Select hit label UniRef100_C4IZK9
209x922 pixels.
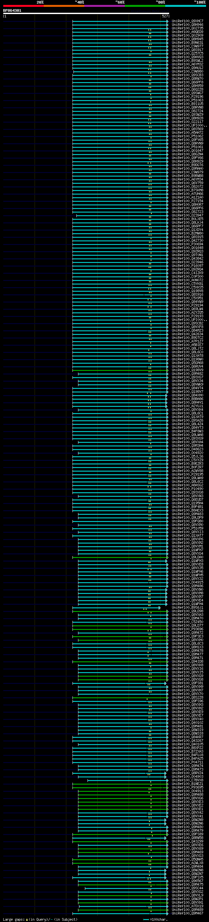[x=187, y=273]
